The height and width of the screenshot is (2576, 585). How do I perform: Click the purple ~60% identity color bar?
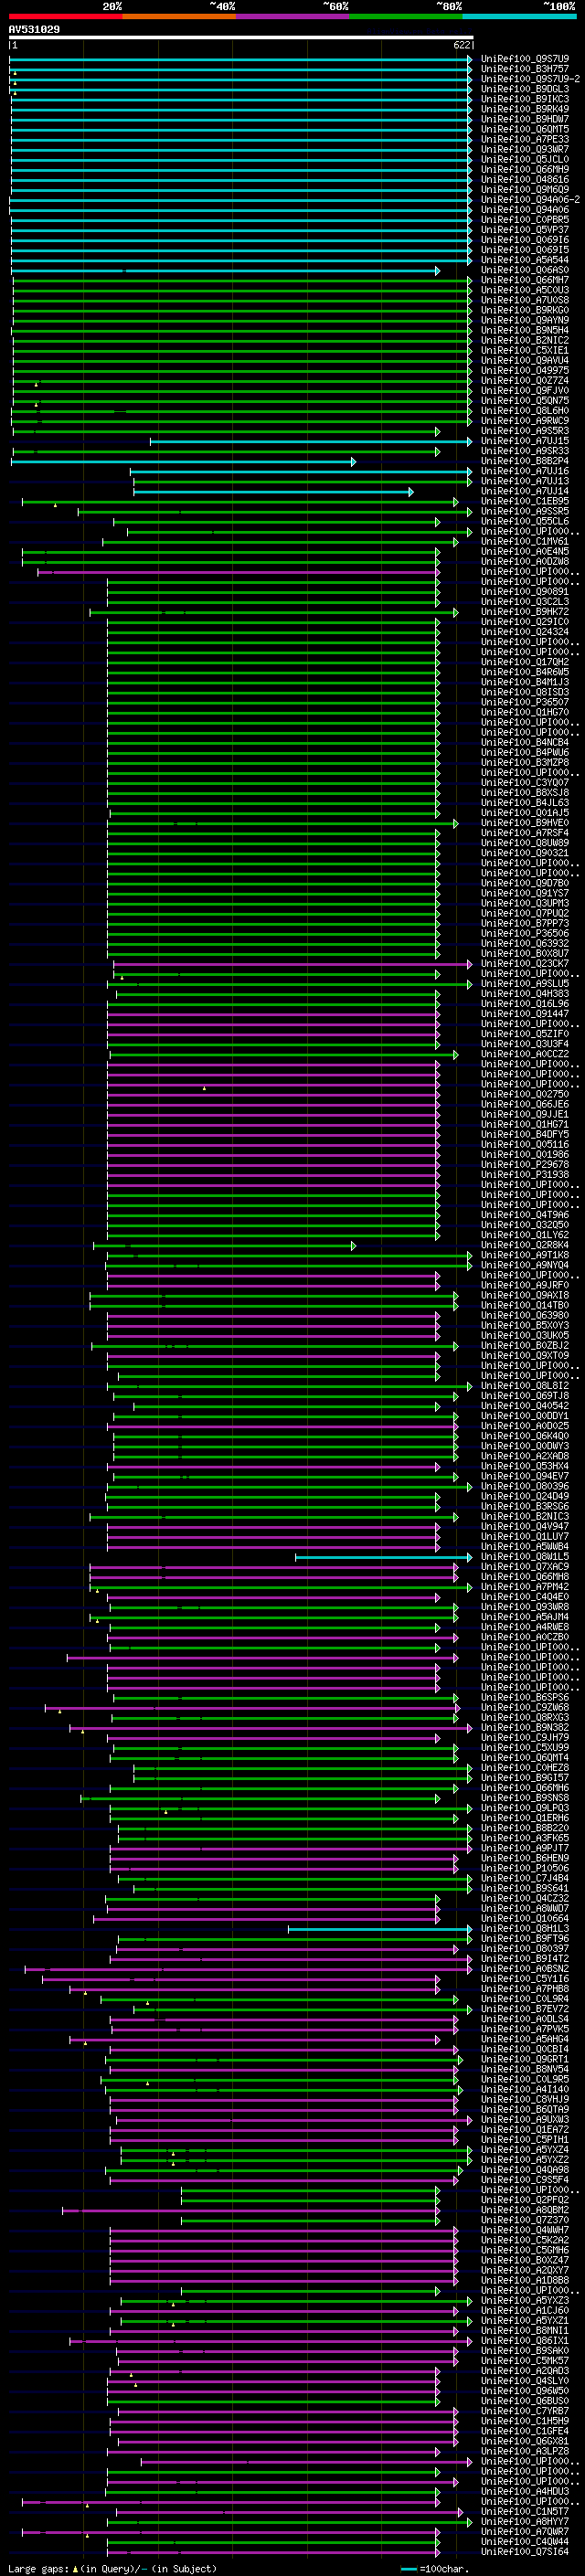[293, 17]
